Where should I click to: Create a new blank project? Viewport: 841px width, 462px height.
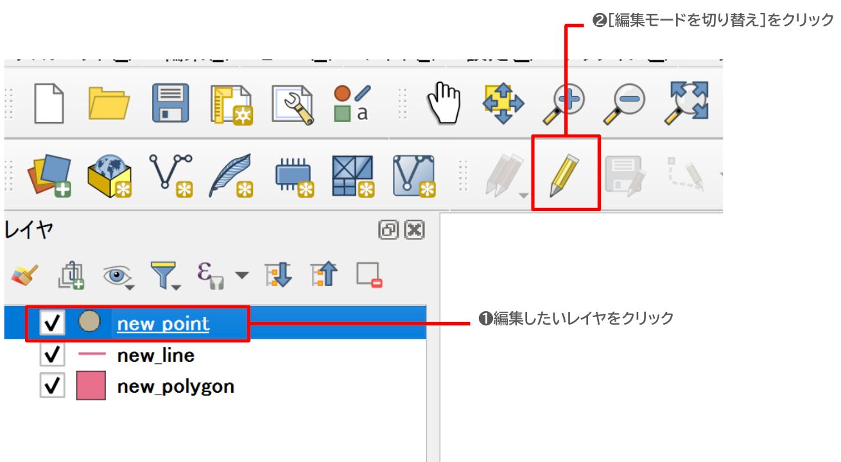(49, 103)
